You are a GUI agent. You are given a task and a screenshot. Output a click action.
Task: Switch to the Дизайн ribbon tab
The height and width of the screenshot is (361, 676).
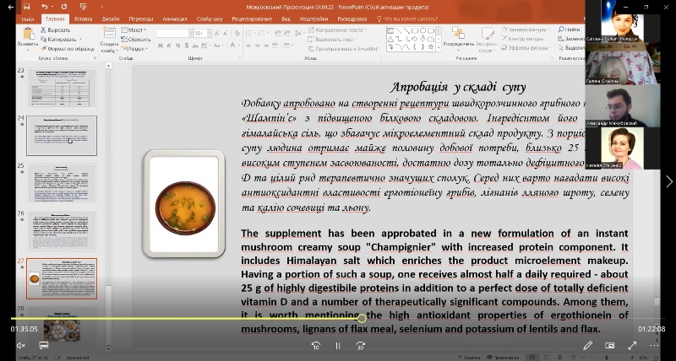[x=112, y=18]
